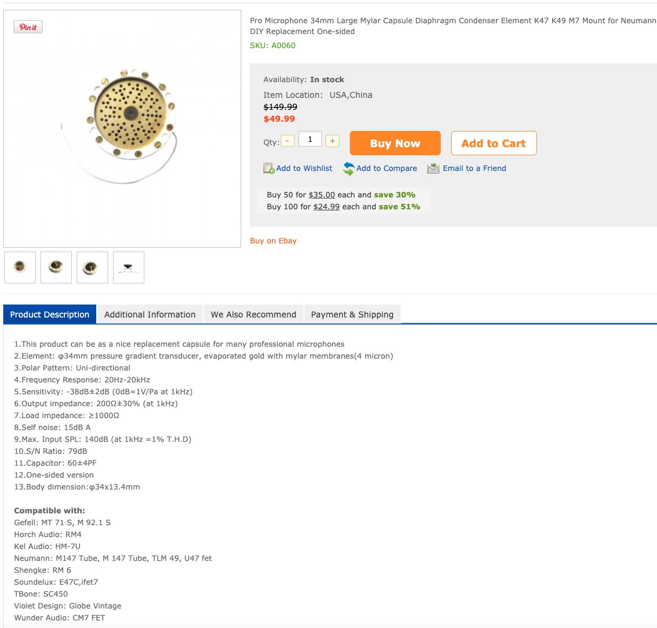Decrease quantity with the minus button

pyautogui.click(x=288, y=141)
